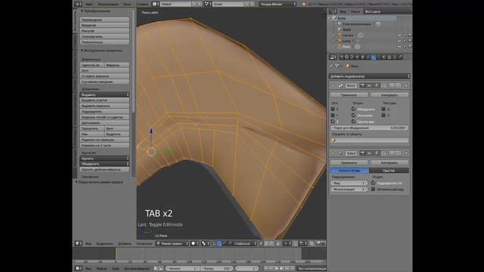Toggle Mirror modifier edit mode icon
Screen dimensions: 484x272
pos(377,85)
